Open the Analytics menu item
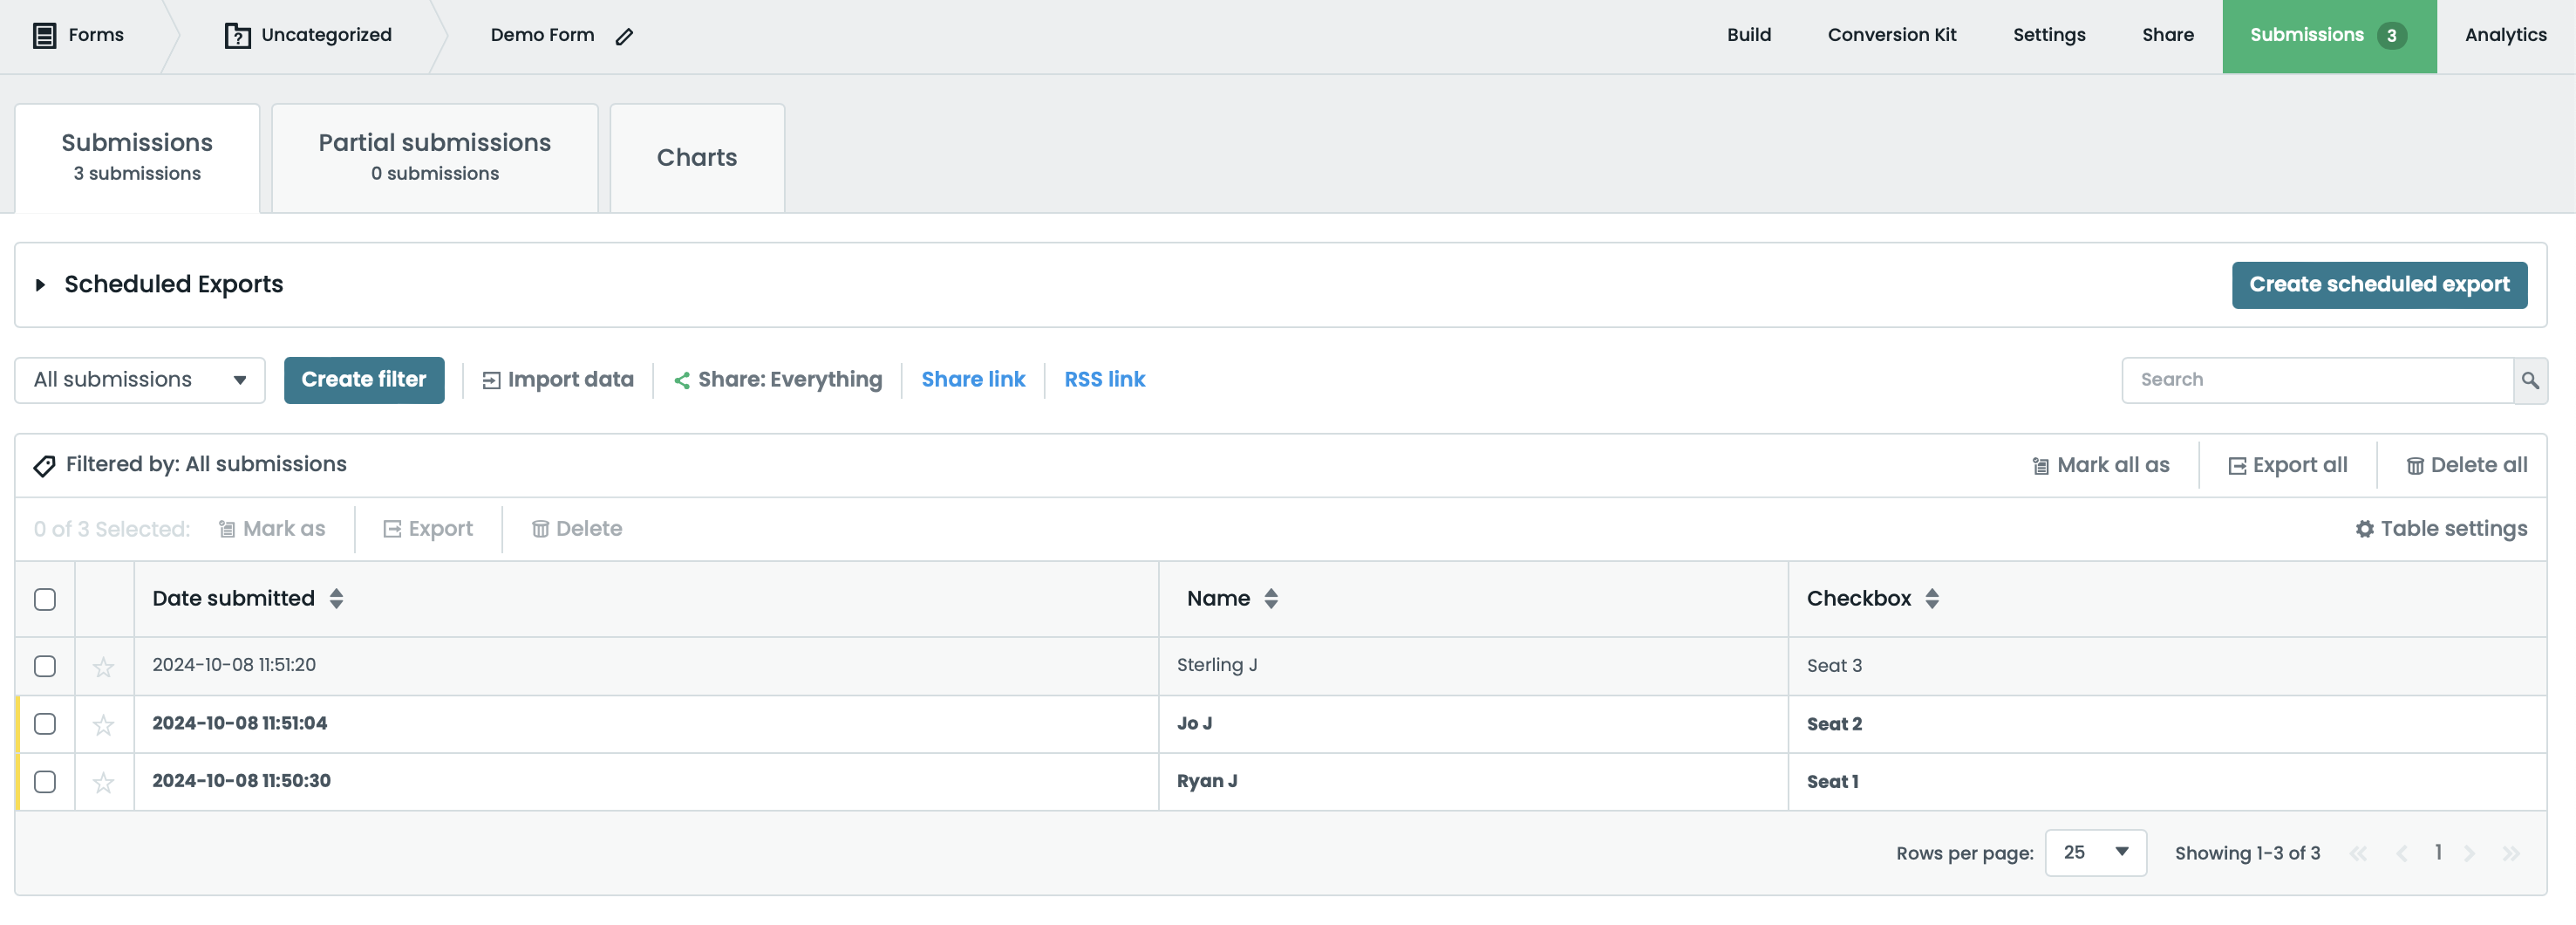The height and width of the screenshot is (925, 2576). 2504,35
